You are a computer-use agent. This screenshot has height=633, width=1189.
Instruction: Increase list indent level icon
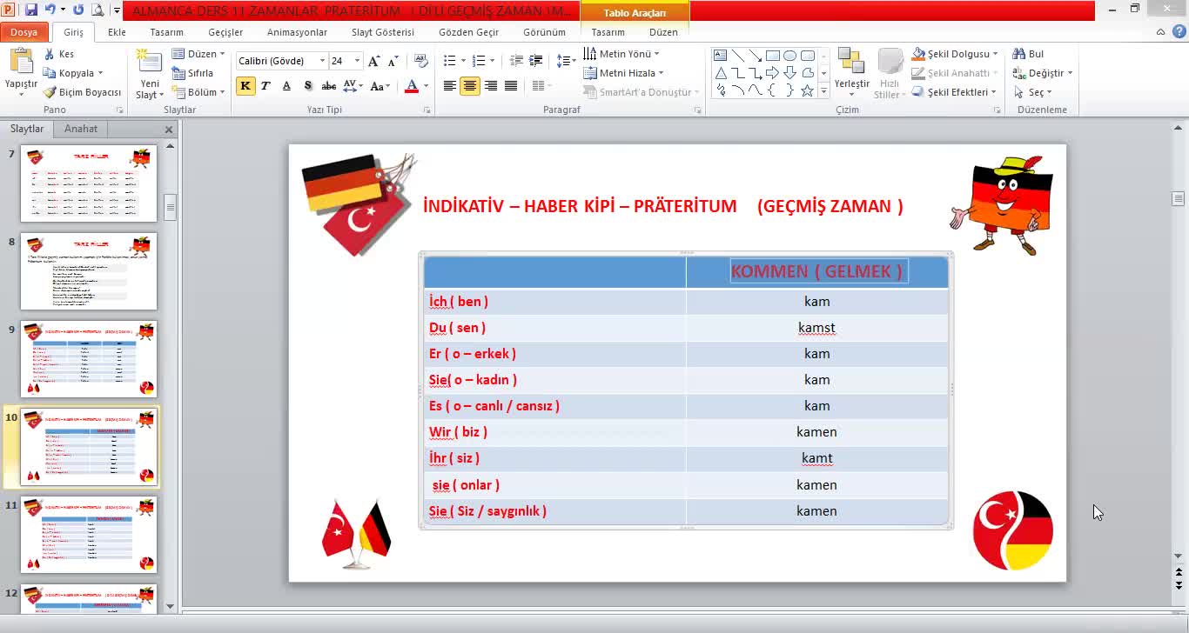tap(536, 61)
